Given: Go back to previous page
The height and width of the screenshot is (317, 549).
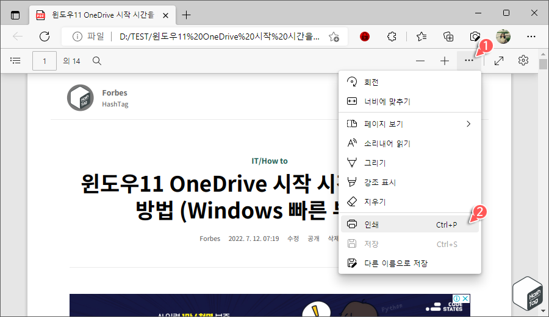Looking at the screenshot, I should tap(18, 37).
